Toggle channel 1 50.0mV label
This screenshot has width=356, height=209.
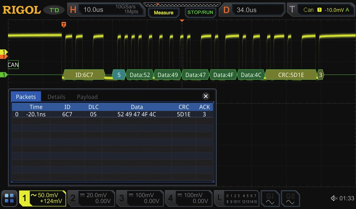pyautogui.click(x=42, y=198)
